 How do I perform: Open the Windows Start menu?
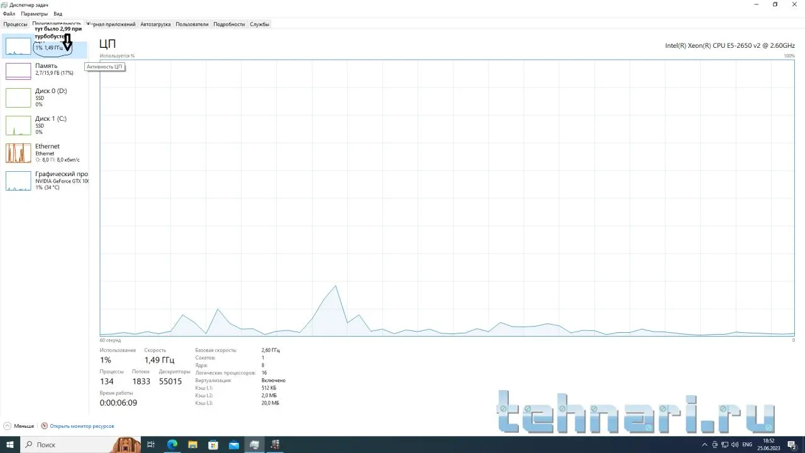coord(10,445)
